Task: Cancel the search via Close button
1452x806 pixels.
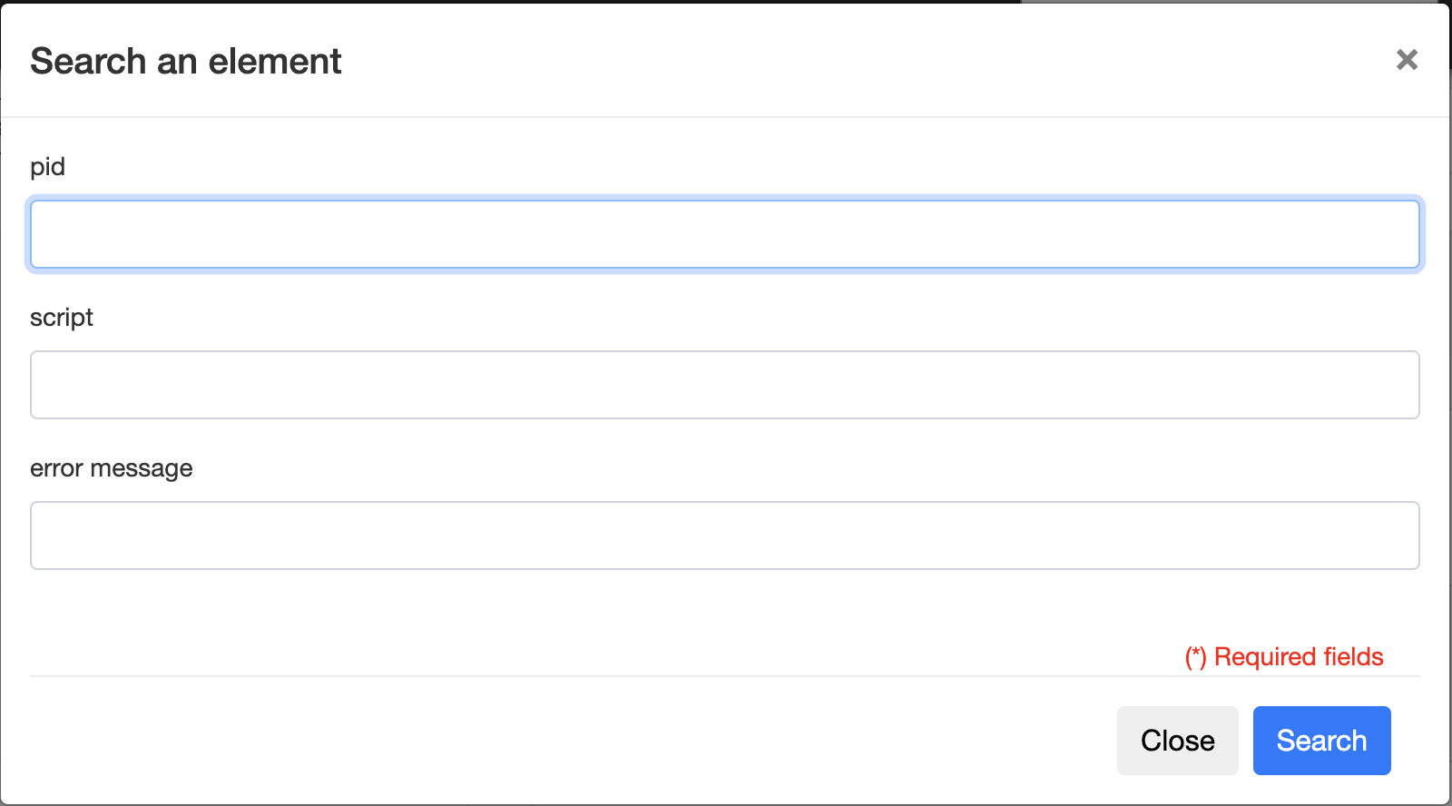Action: (1177, 741)
